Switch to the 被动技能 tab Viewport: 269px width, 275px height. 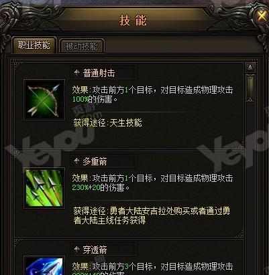81,46
